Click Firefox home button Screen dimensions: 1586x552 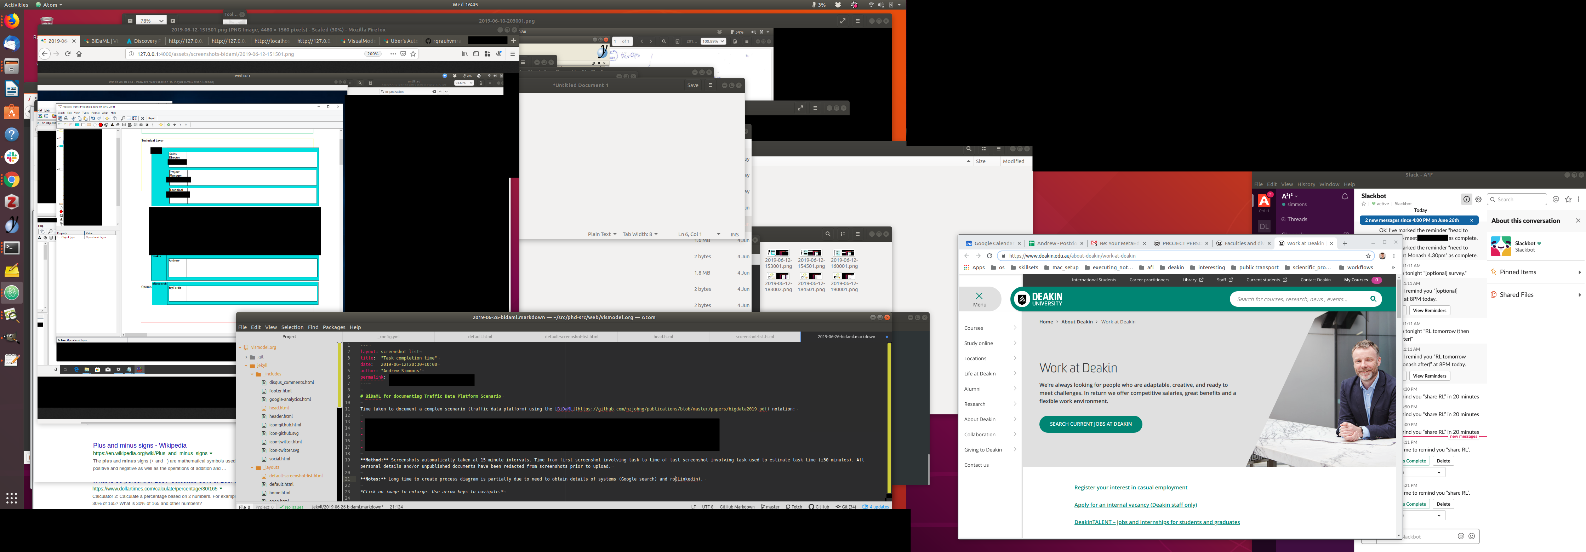pos(79,54)
